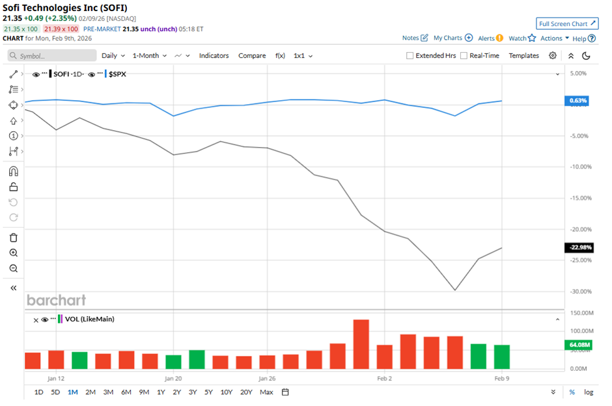Open the f(x) expressions menu
The width and height of the screenshot is (612, 406).
(280, 56)
